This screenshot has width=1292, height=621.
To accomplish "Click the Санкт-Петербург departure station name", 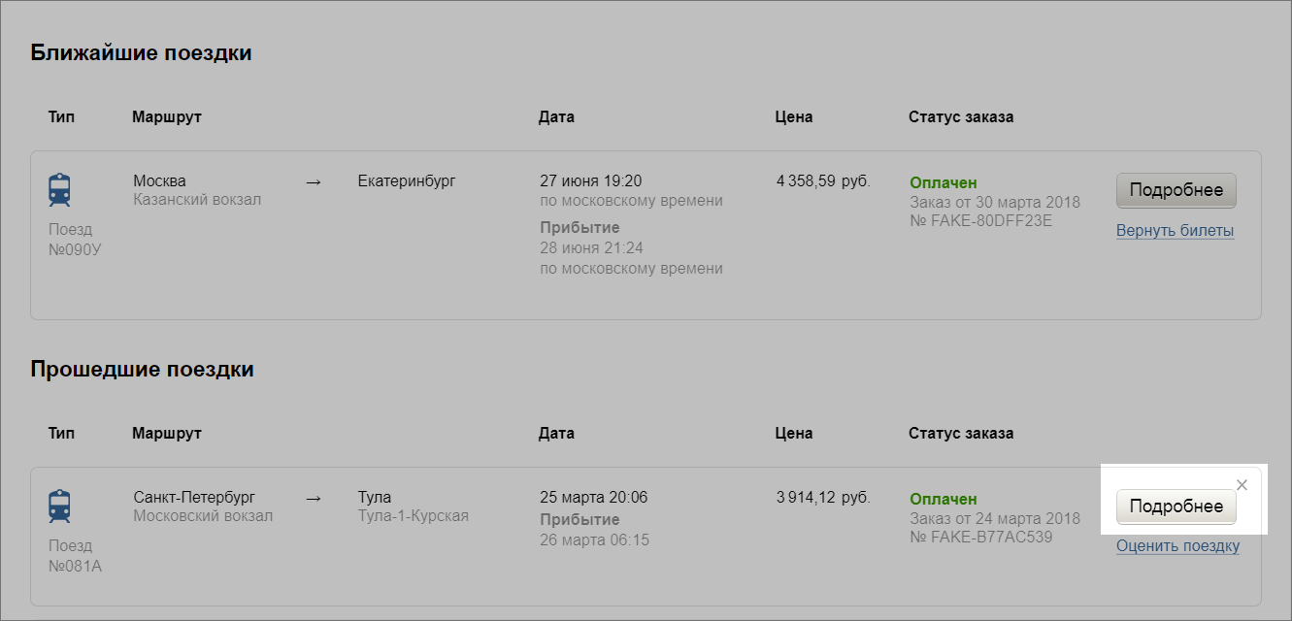I will click(x=194, y=497).
